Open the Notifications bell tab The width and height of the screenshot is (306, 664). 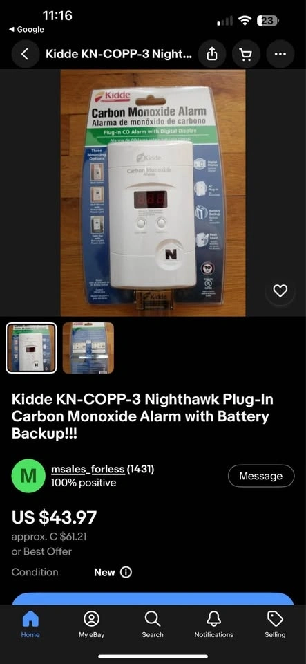click(x=214, y=625)
